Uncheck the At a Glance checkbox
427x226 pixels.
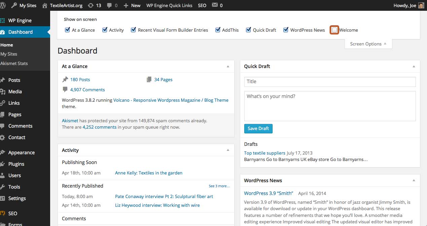[x=67, y=30]
